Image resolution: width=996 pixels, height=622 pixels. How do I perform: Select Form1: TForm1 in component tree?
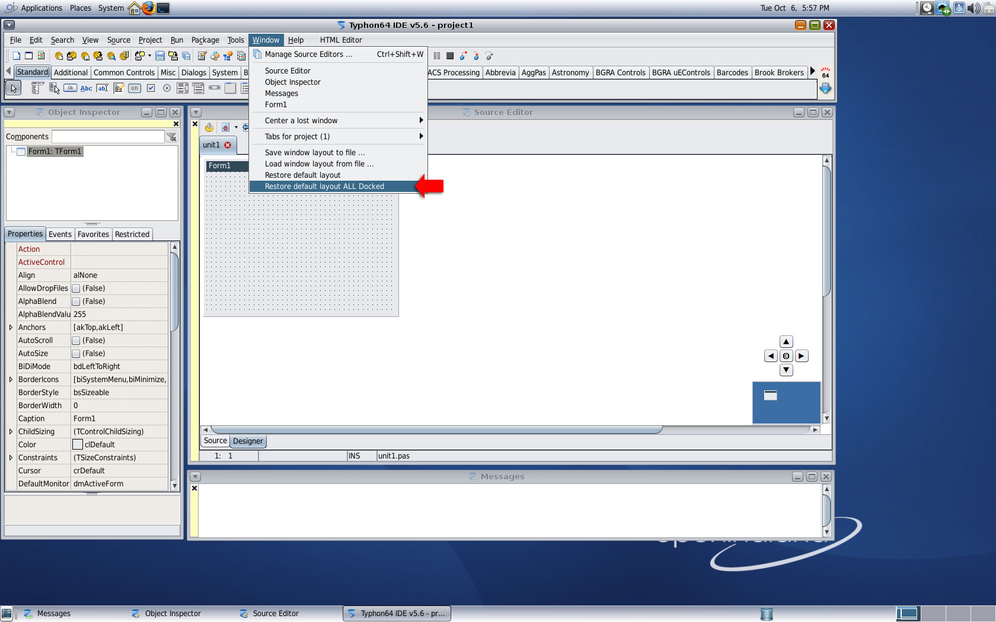[x=55, y=152]
